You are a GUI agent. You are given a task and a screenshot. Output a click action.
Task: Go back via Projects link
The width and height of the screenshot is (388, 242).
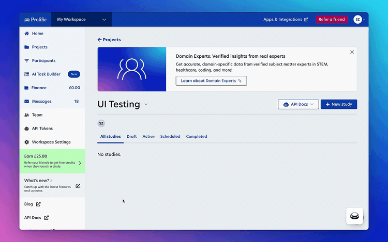pyautogui.click(x=109, y=40)
